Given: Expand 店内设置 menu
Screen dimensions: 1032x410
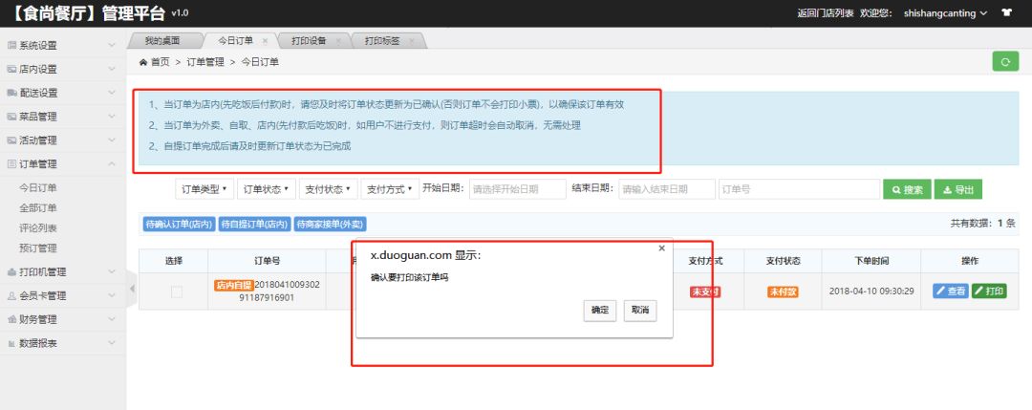Looking at the screenshot, I should [62, 69].
